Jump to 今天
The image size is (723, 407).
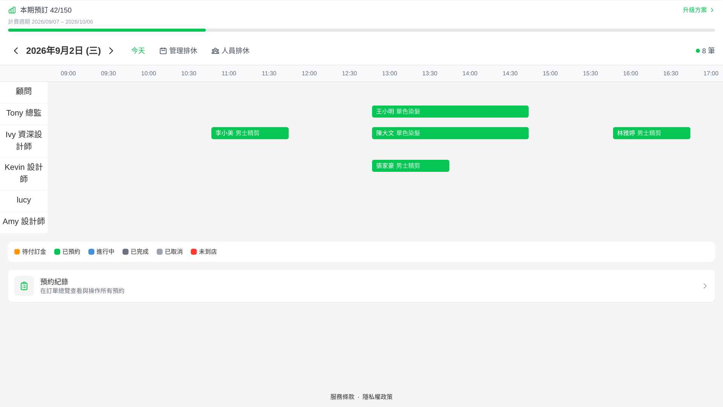click(x=138, y=51)
